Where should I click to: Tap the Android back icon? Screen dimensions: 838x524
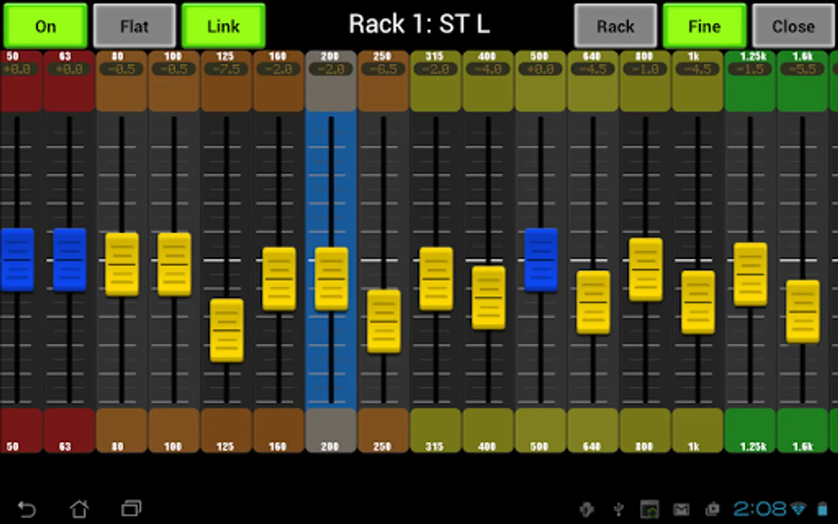point(27,509)
